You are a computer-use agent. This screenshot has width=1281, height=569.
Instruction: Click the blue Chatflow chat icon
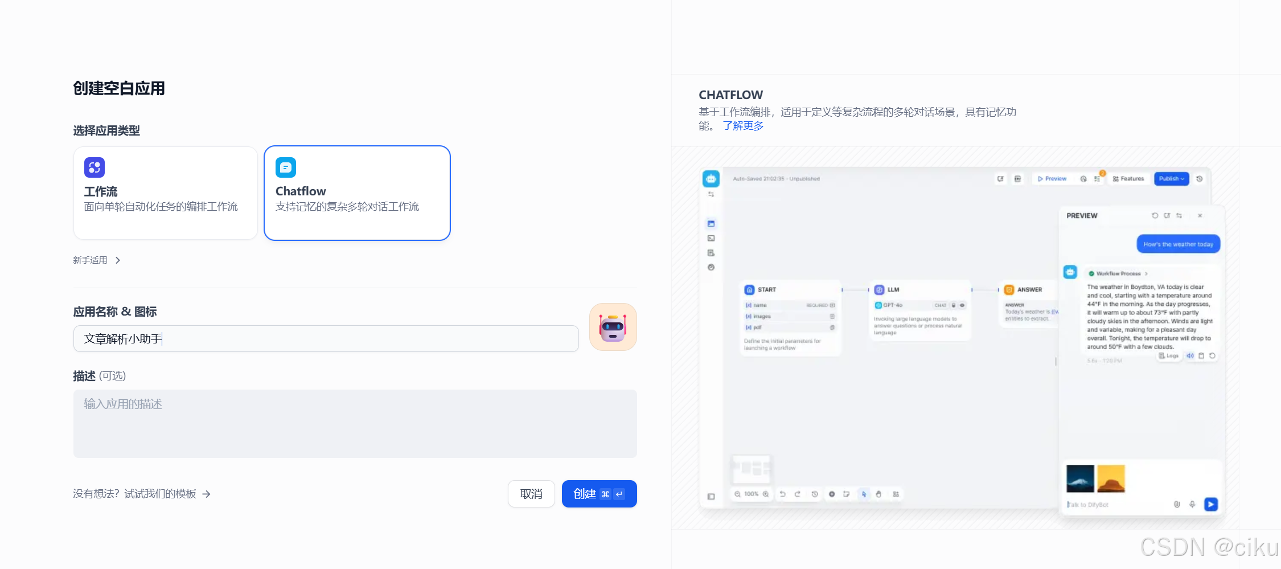point(286,167)
